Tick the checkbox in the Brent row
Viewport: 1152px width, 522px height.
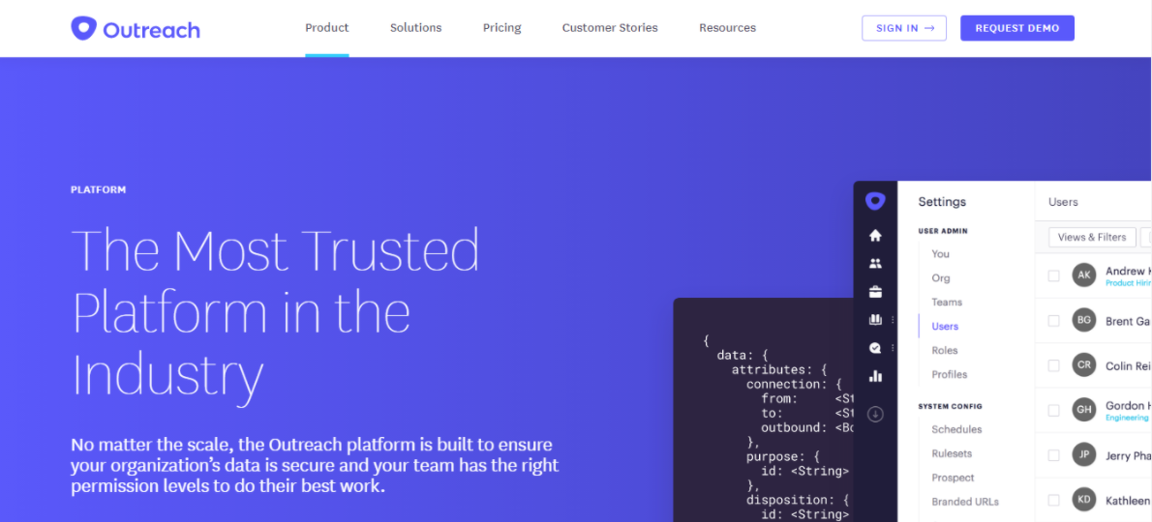point(1053,321)
